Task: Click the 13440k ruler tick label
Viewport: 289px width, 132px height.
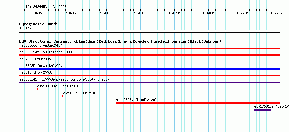Action: 208,13
